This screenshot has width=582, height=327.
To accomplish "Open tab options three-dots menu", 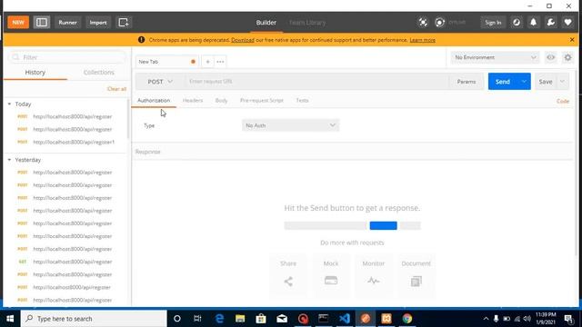I will pos(220,62).
